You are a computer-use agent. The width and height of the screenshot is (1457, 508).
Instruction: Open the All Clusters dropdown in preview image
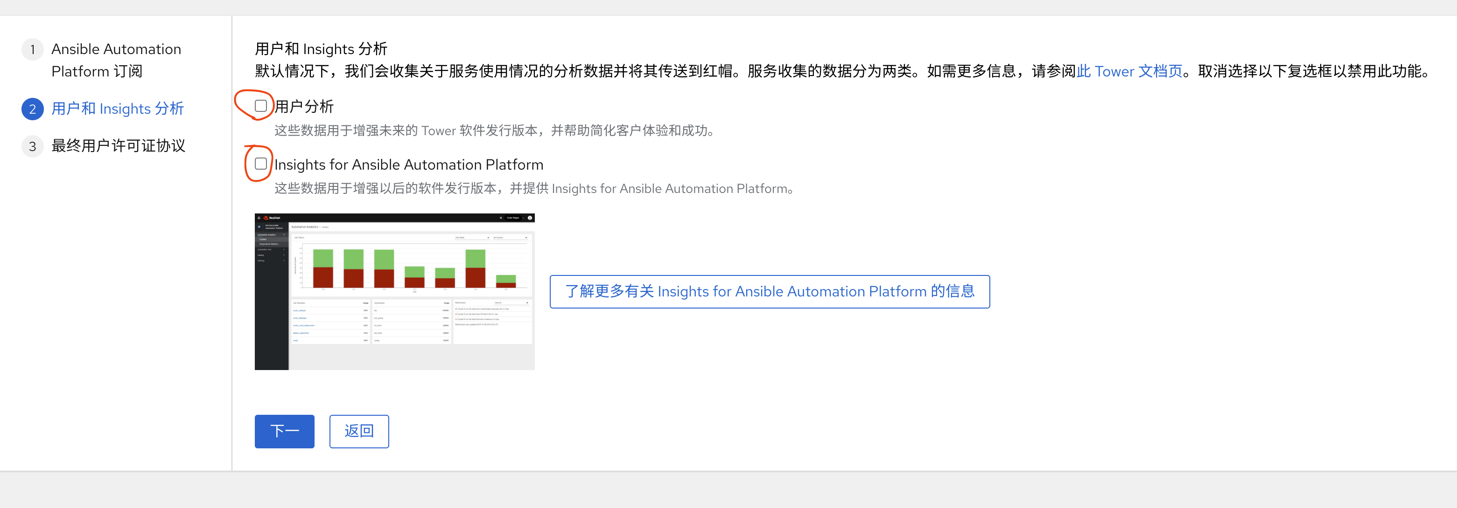point(510,238)
